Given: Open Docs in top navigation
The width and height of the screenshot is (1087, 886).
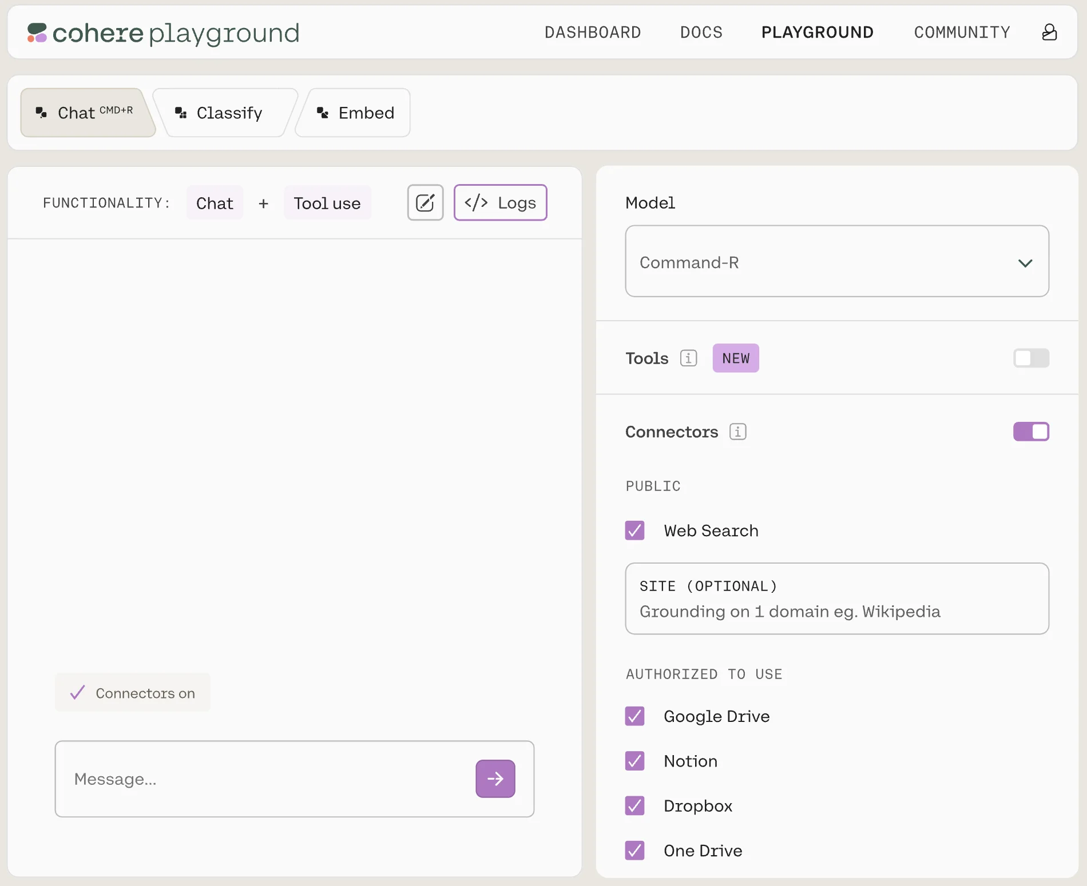Looking at the screenshot, I should [701, 32].
